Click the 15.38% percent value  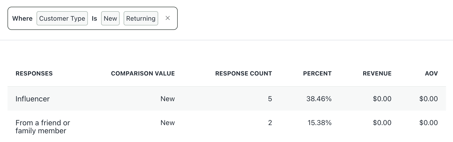[x=320, y=123]
